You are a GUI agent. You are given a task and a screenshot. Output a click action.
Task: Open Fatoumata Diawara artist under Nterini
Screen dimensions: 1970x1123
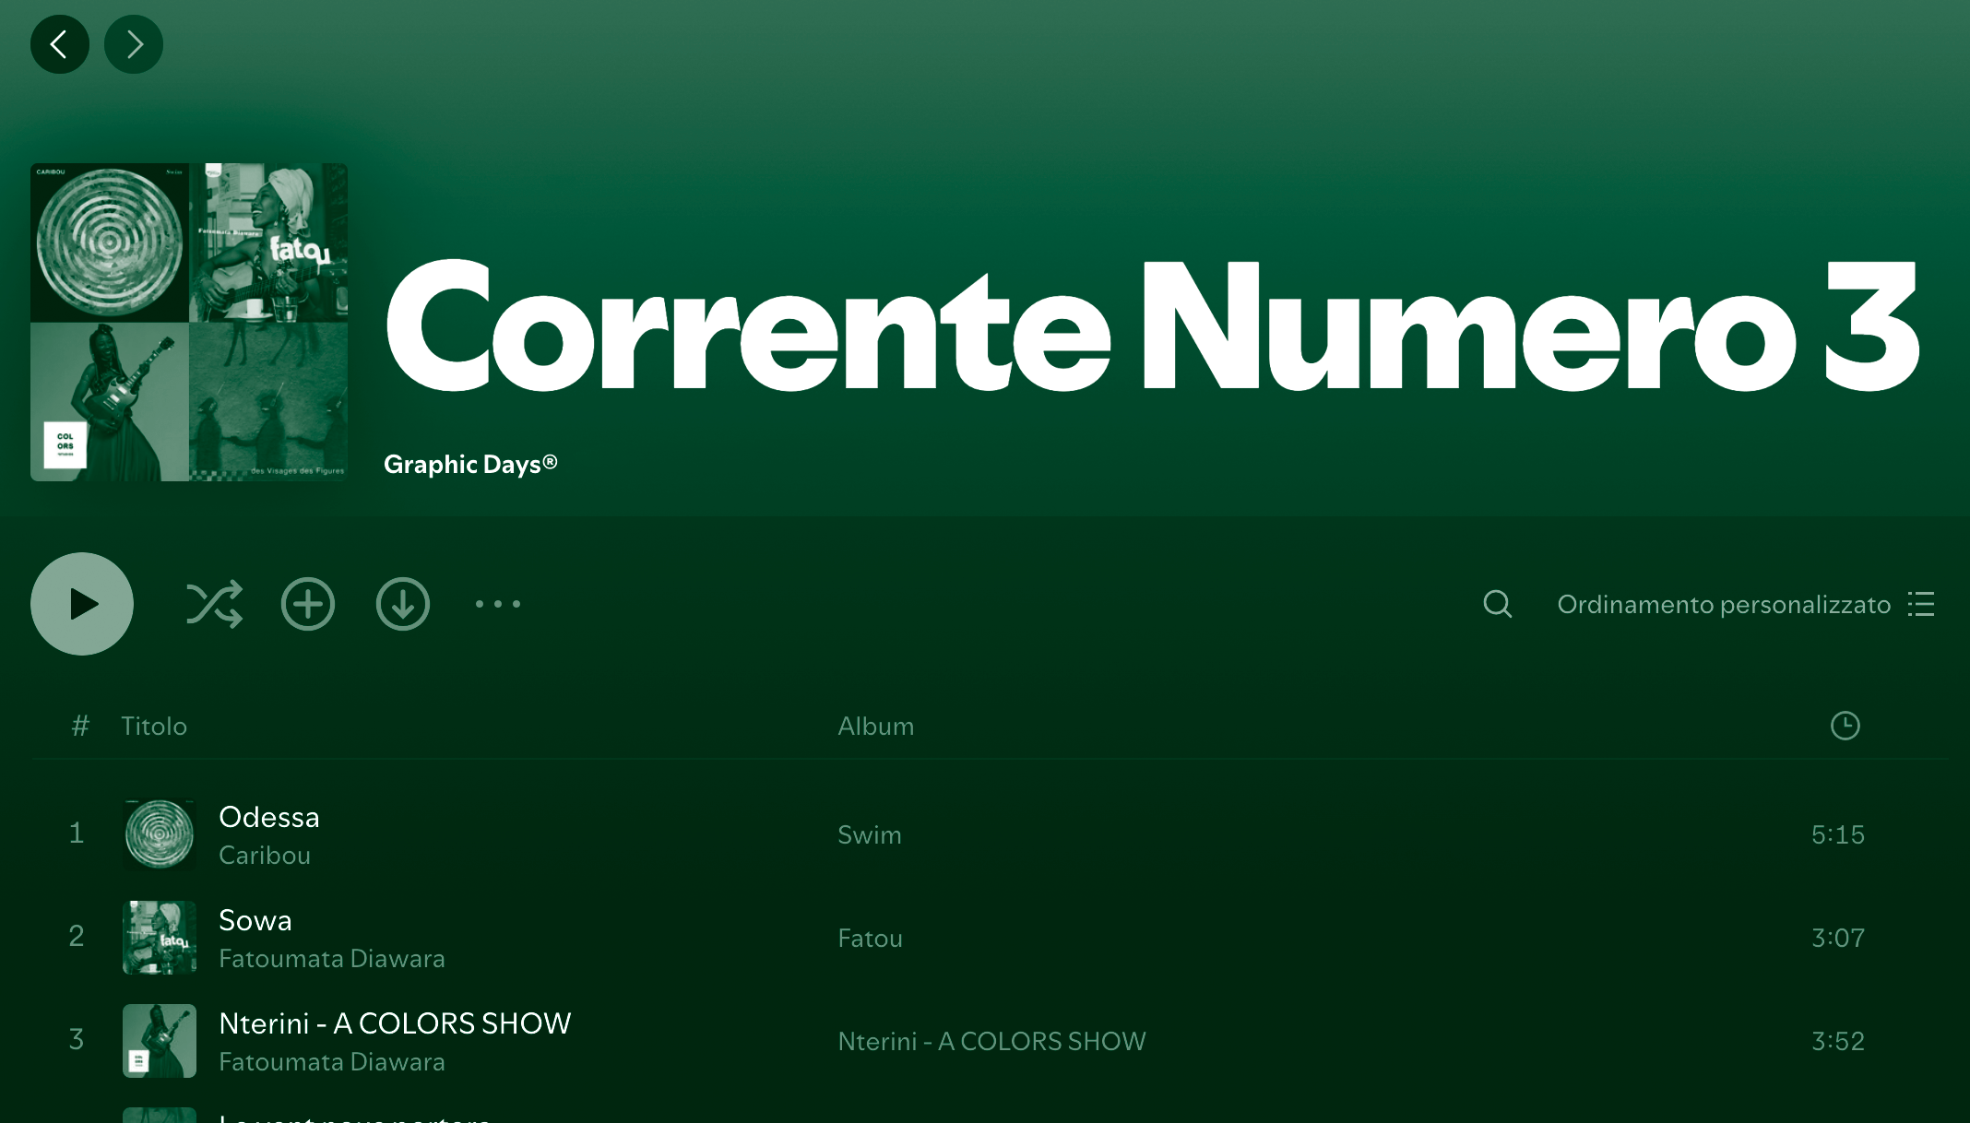332,1062
